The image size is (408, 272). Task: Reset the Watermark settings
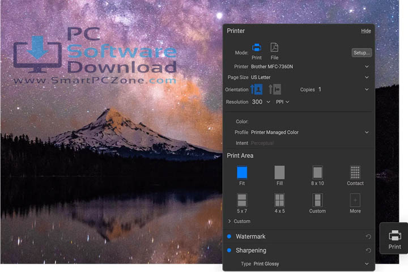[x=368, y=237]
